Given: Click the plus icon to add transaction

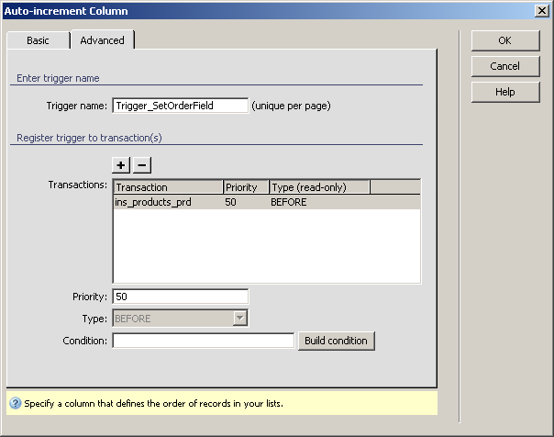Looking at the screenshot, I should tap(121, 165).
